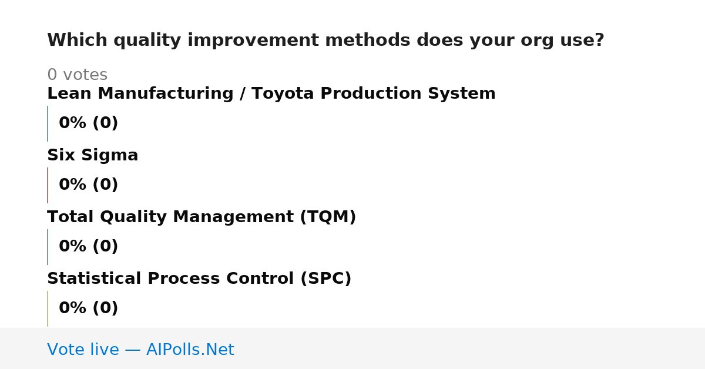The image size is (705, 369).
Task: Click the 0% (0) under Total Quality Management
Action: click(x=89, y=247)
